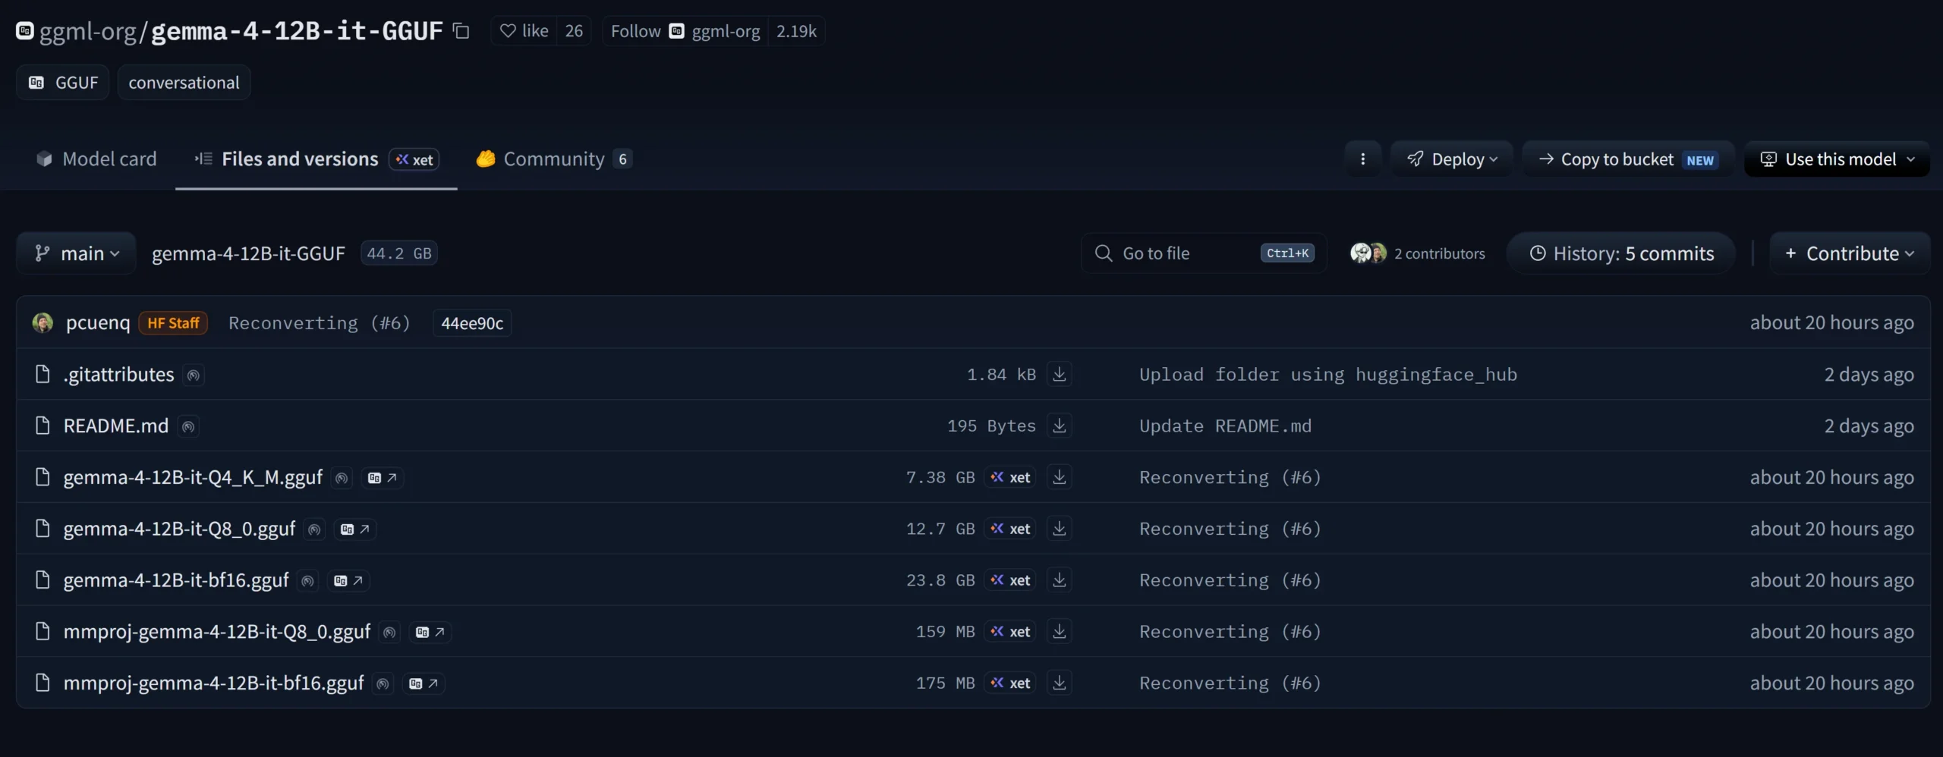Click scan icon next to Q4_K_M.gguf

342,479
